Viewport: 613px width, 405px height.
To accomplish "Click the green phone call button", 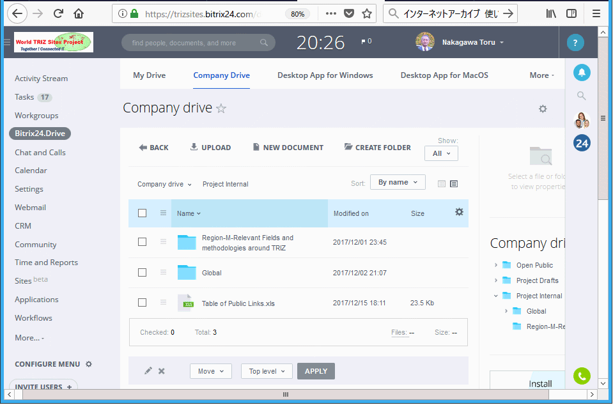I will point(582,376).
